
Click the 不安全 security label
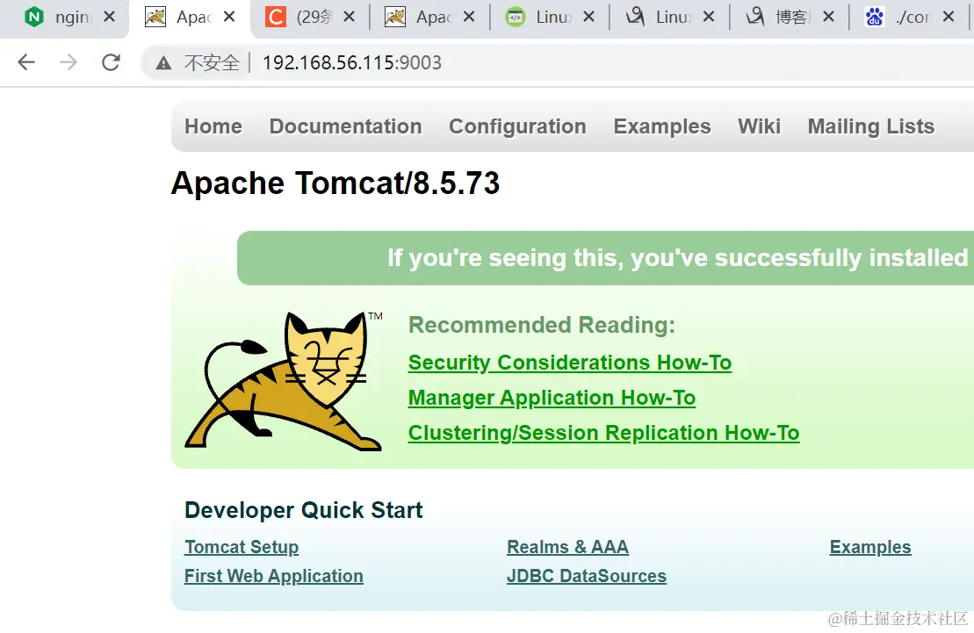pos(211,62)
